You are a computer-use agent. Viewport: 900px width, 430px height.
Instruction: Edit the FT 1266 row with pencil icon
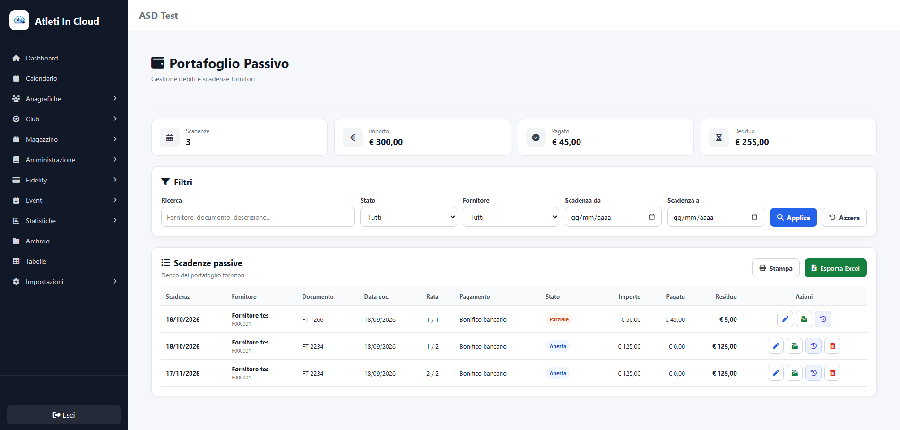(785, 319)
